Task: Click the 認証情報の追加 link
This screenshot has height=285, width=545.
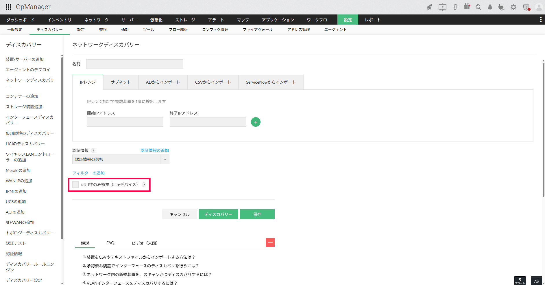Action: click(155, 150)
